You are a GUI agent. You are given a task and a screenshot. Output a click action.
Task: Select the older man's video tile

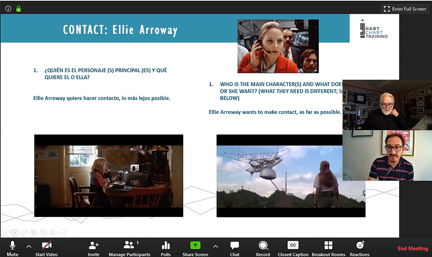[x=387, y=105]
